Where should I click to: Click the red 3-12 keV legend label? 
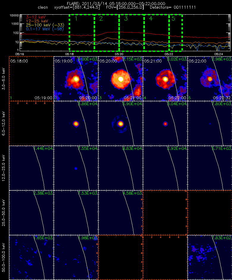click(x=36, y=17)
